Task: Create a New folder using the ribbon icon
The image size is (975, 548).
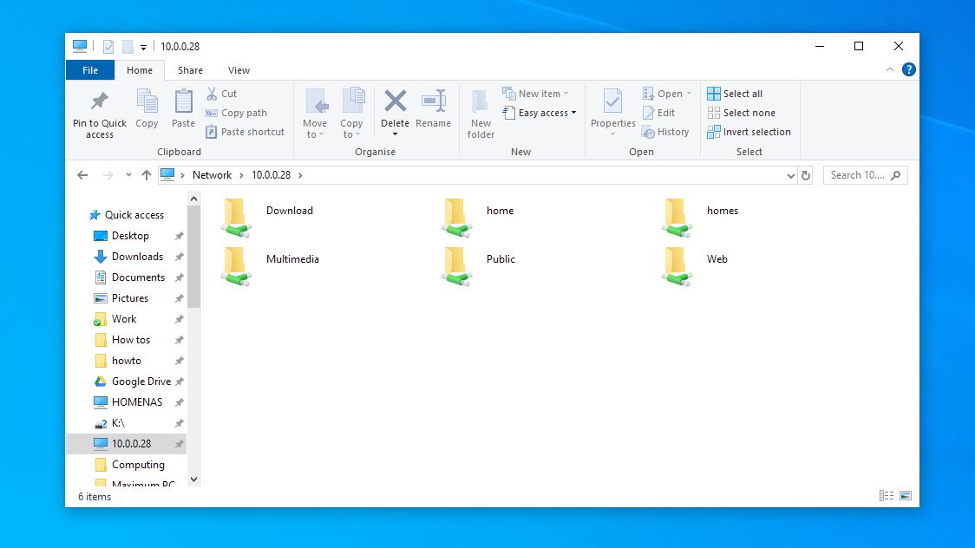Action: [x=481, y=111]
